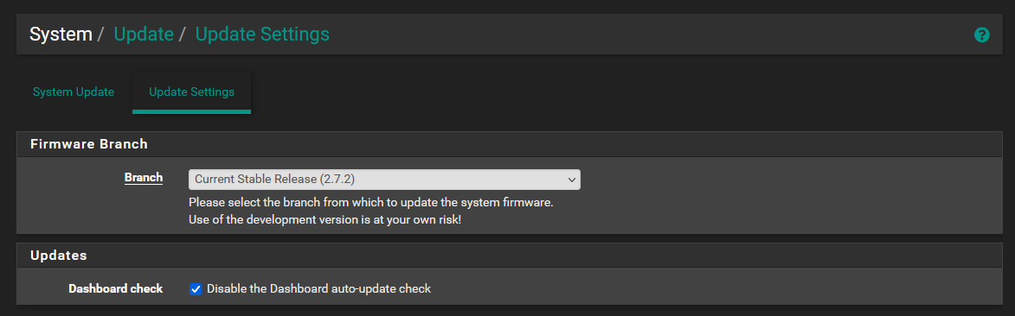Select 'Current Stable Release (2.7.2)' text
This screenshot has height=316, width=1015.
point(274,179)
